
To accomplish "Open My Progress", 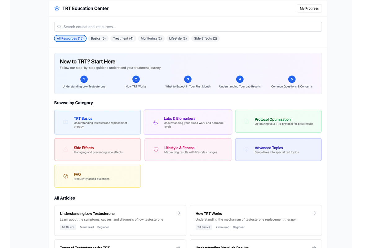I will tap(309, 8).
